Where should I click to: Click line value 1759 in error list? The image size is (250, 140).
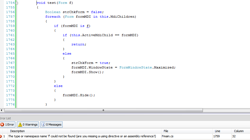216,136
